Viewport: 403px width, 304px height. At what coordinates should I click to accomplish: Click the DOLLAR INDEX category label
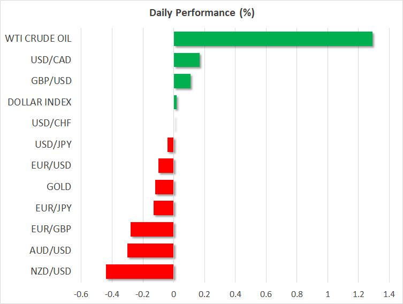pyautogui.click(x=40, y=102)
